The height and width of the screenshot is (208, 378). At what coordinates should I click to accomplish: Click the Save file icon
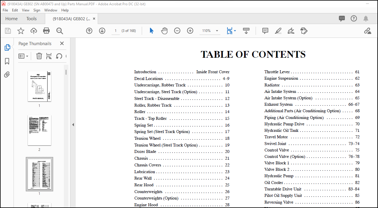click(8, 31)
